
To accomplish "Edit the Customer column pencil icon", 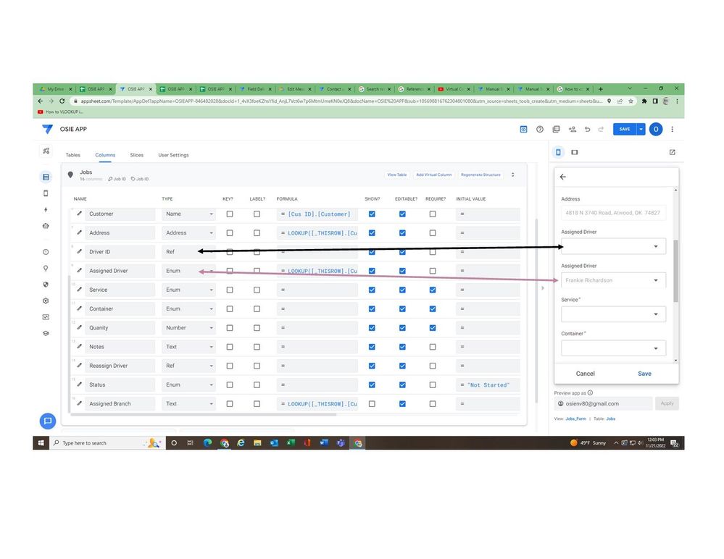I will coord(80,214).
